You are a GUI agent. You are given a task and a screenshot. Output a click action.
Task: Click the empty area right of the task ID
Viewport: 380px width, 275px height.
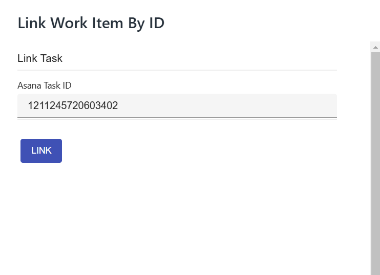point(230,106)
